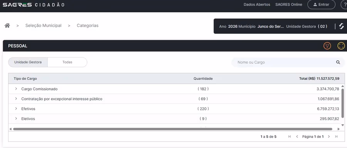The width and height of the screenshot is (347, 148).
Task: Toggle fullscreen icon in Pessoal header
Action: pyautogui.click(x=341, y=46)
